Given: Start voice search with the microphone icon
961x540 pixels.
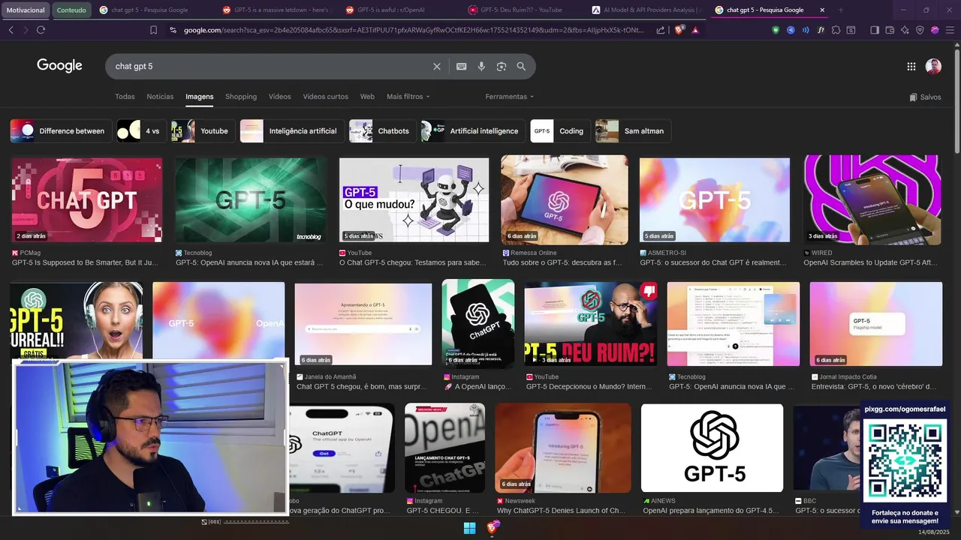Looking at the screenshot, I should click(481, 66).
